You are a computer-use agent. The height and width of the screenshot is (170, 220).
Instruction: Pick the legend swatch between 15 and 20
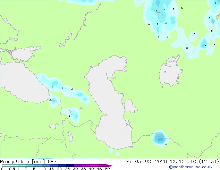54,165
